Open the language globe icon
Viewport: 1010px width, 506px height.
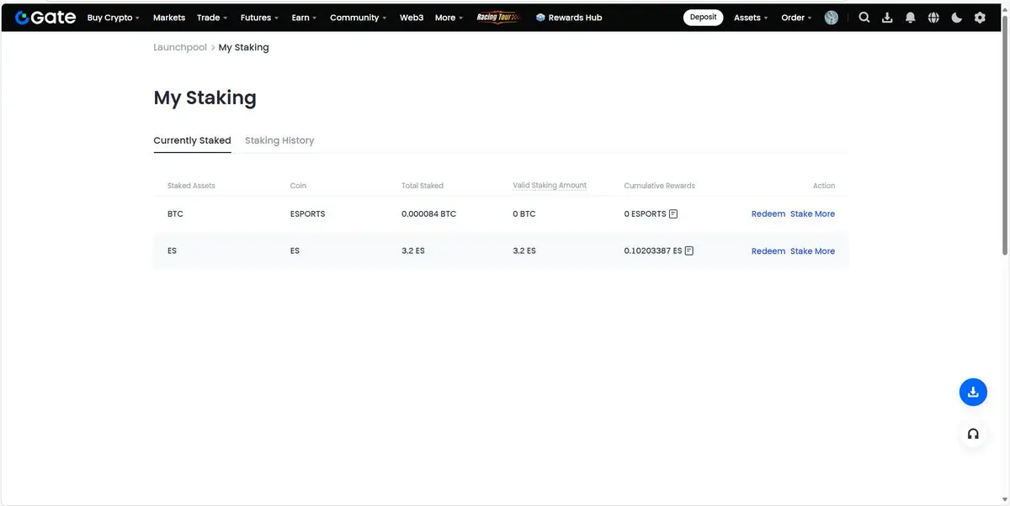933,17
